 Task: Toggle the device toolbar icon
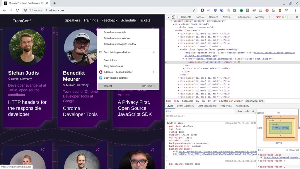coord(173,17)
